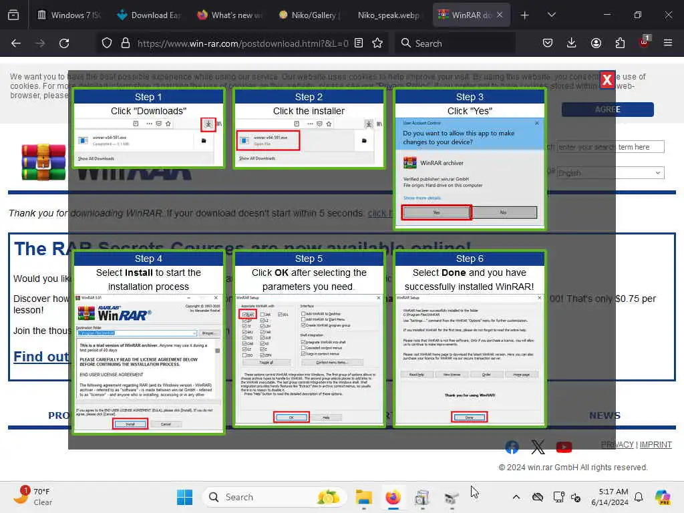The height and width of the screenshot is (513, 684).
Task: Open the English language dropdown
Action: tap(610, 173)
